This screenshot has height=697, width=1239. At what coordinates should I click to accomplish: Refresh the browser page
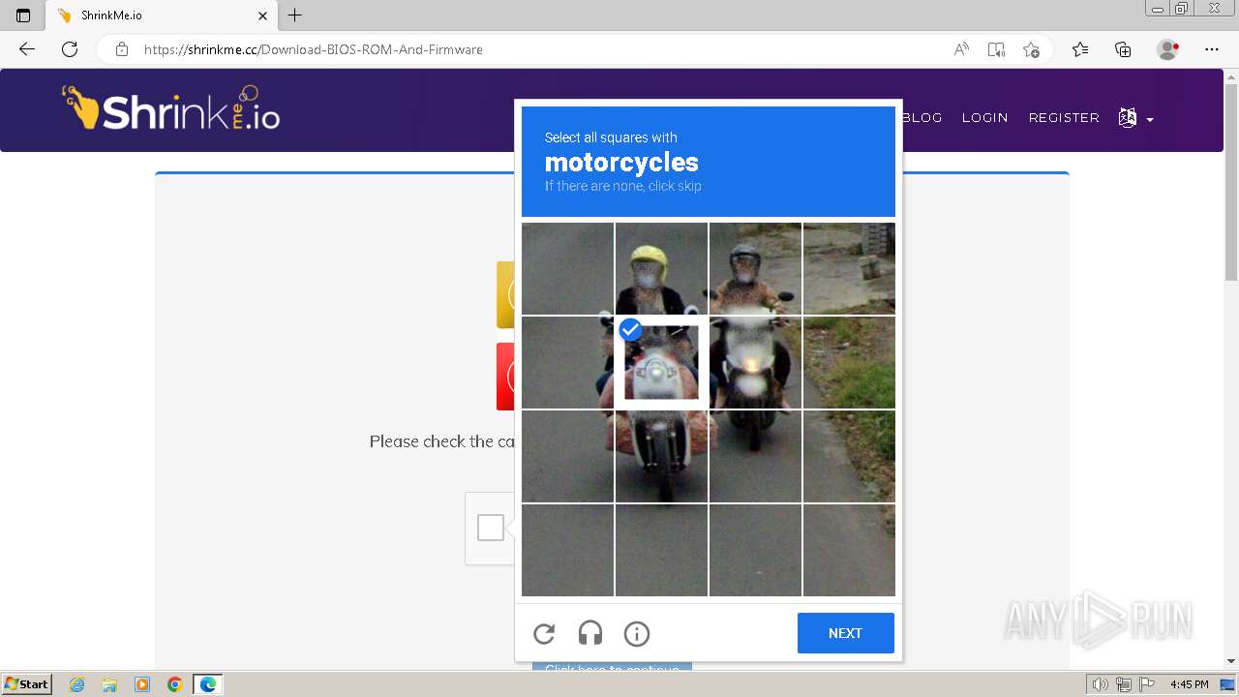pos(70,49)
